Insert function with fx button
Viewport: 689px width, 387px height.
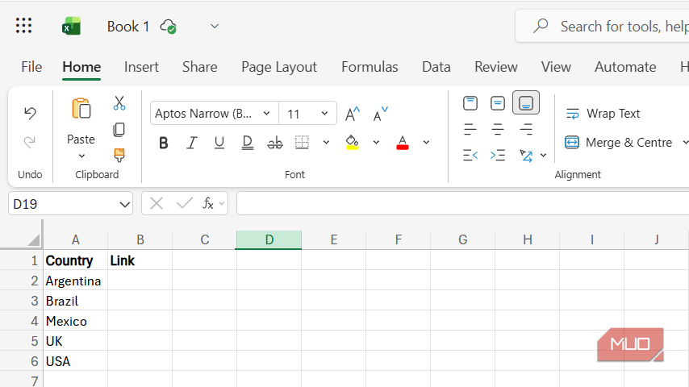coord(208,203)
